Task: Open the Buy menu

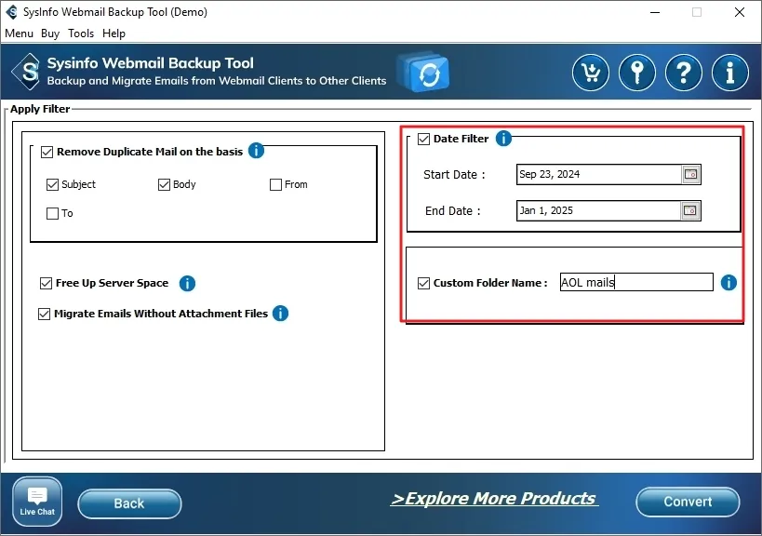Action: tap(50, 33)
